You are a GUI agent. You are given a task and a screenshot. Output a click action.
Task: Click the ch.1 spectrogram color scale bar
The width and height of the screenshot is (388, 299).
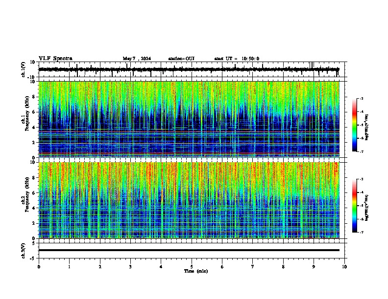(355, 125)
